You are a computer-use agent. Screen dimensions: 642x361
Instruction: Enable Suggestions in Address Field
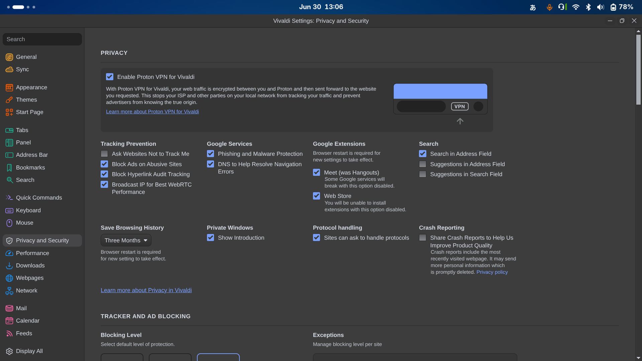pyautogui.click(x=423, y=164)
